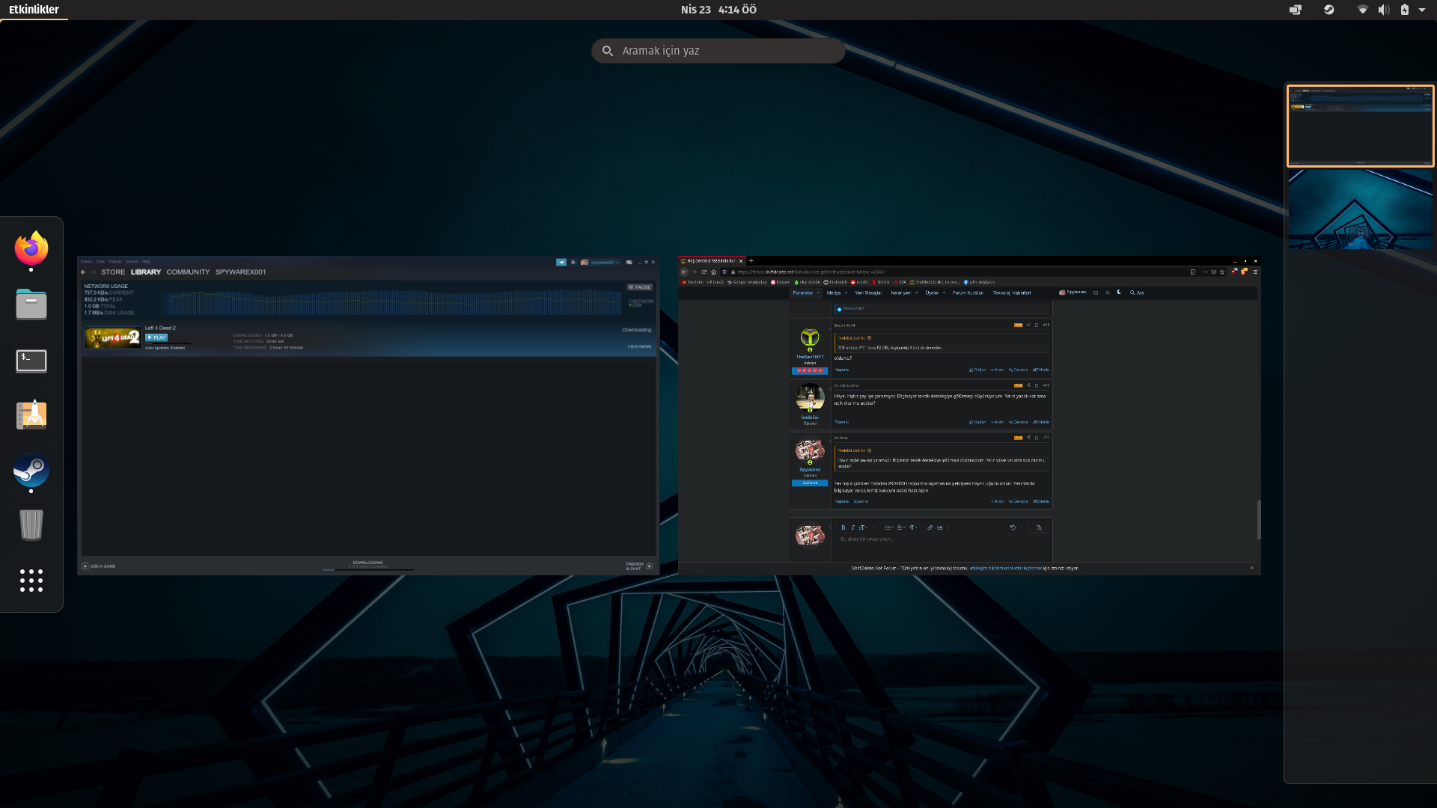
Task: Toggle italic formatting in reply editor
Action: (x=853, y=527)
